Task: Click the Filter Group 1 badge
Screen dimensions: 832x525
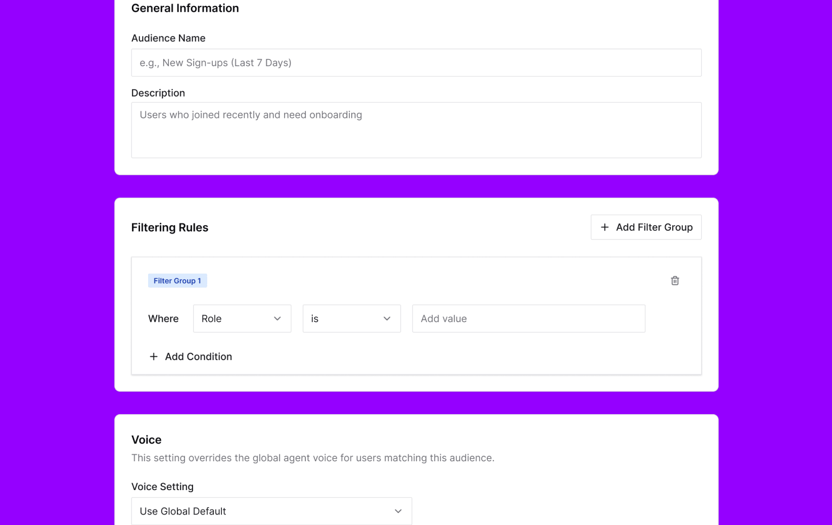Action: point(177,281)
